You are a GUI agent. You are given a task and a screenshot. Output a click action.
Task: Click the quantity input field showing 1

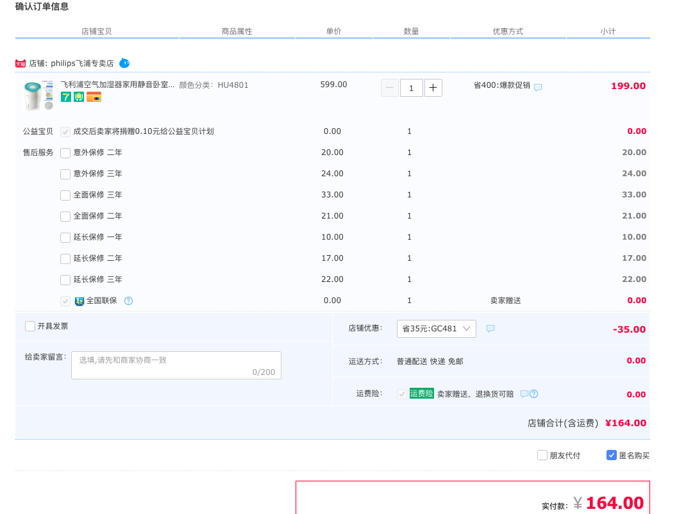[x=412, y=88]
